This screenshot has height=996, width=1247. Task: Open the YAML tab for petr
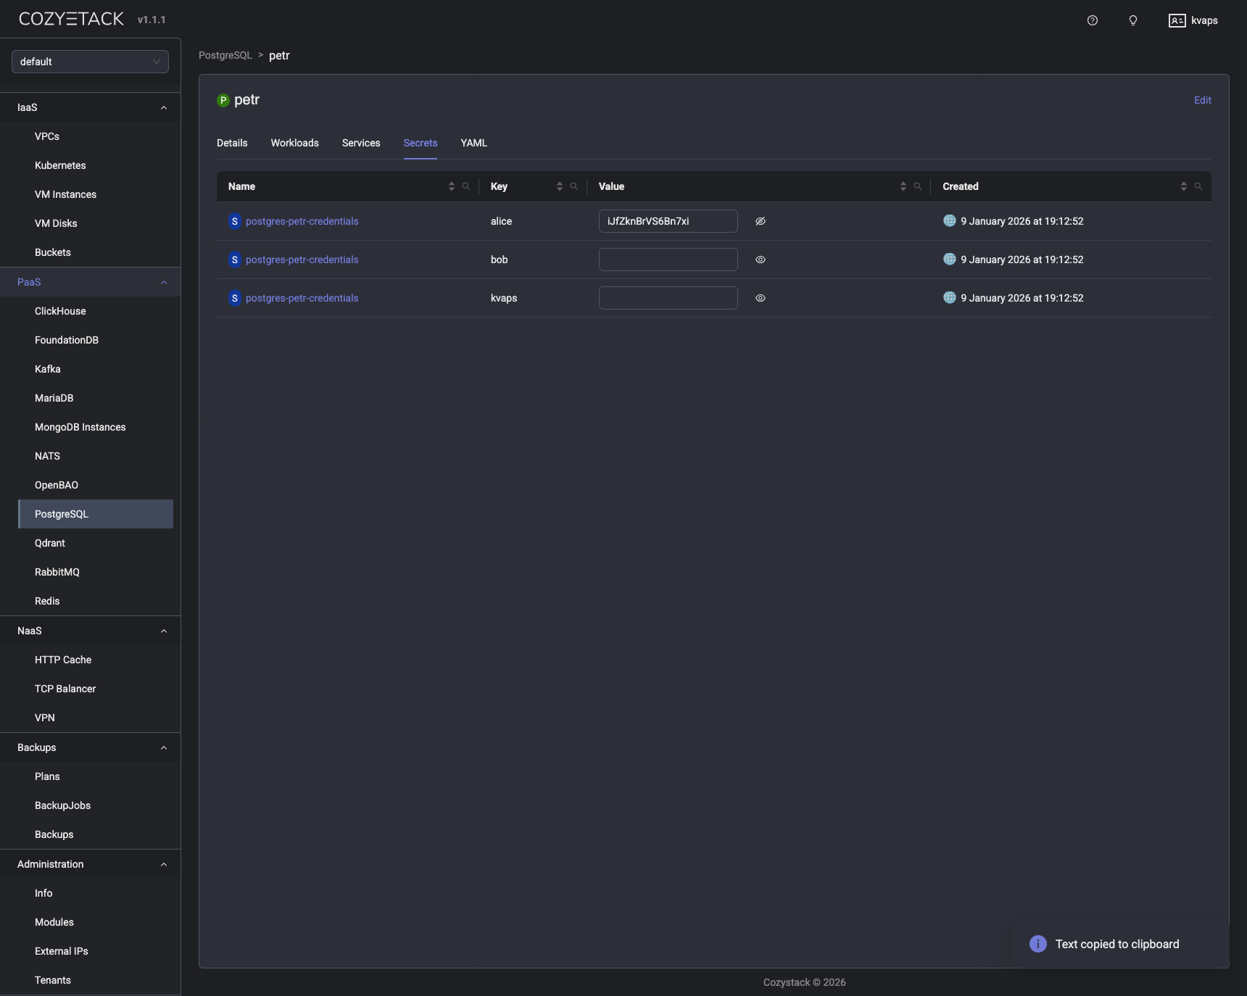pyautogui.click(x=473, y=143)
